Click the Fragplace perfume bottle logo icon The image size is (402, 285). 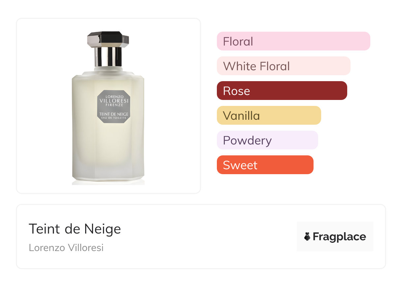pos(307,237)
